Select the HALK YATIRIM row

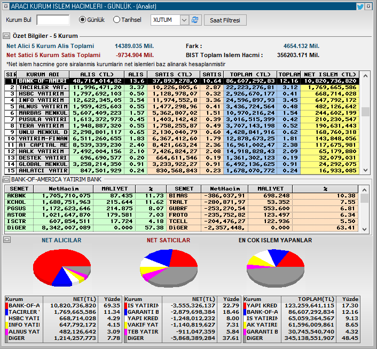tap(182, 152)
